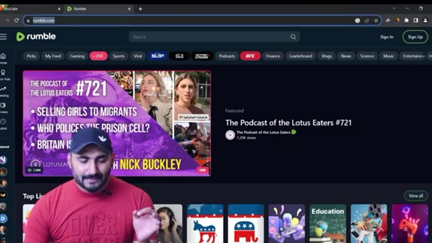Open the Chrome tab search chevron

click(x=394, y=8)
